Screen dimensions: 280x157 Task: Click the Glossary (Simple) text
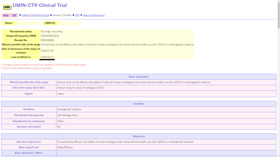pyautogui.click(x=62, y=15)
